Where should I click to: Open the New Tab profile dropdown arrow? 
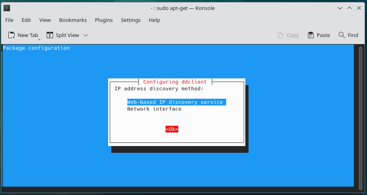39,40
